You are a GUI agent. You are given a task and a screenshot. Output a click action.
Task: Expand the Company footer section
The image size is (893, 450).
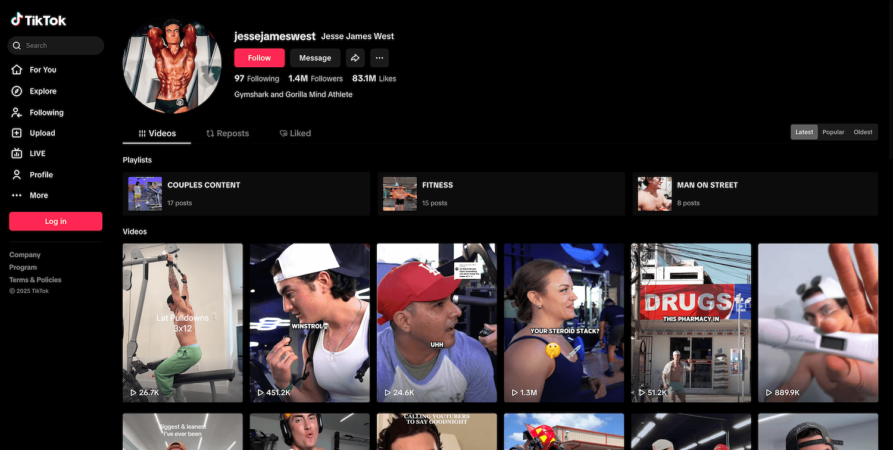(x=25, y=255)
